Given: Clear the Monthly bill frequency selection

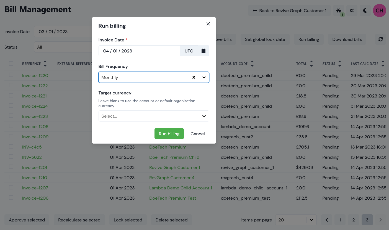Looking at the screenshot, I should pos(194,78).
